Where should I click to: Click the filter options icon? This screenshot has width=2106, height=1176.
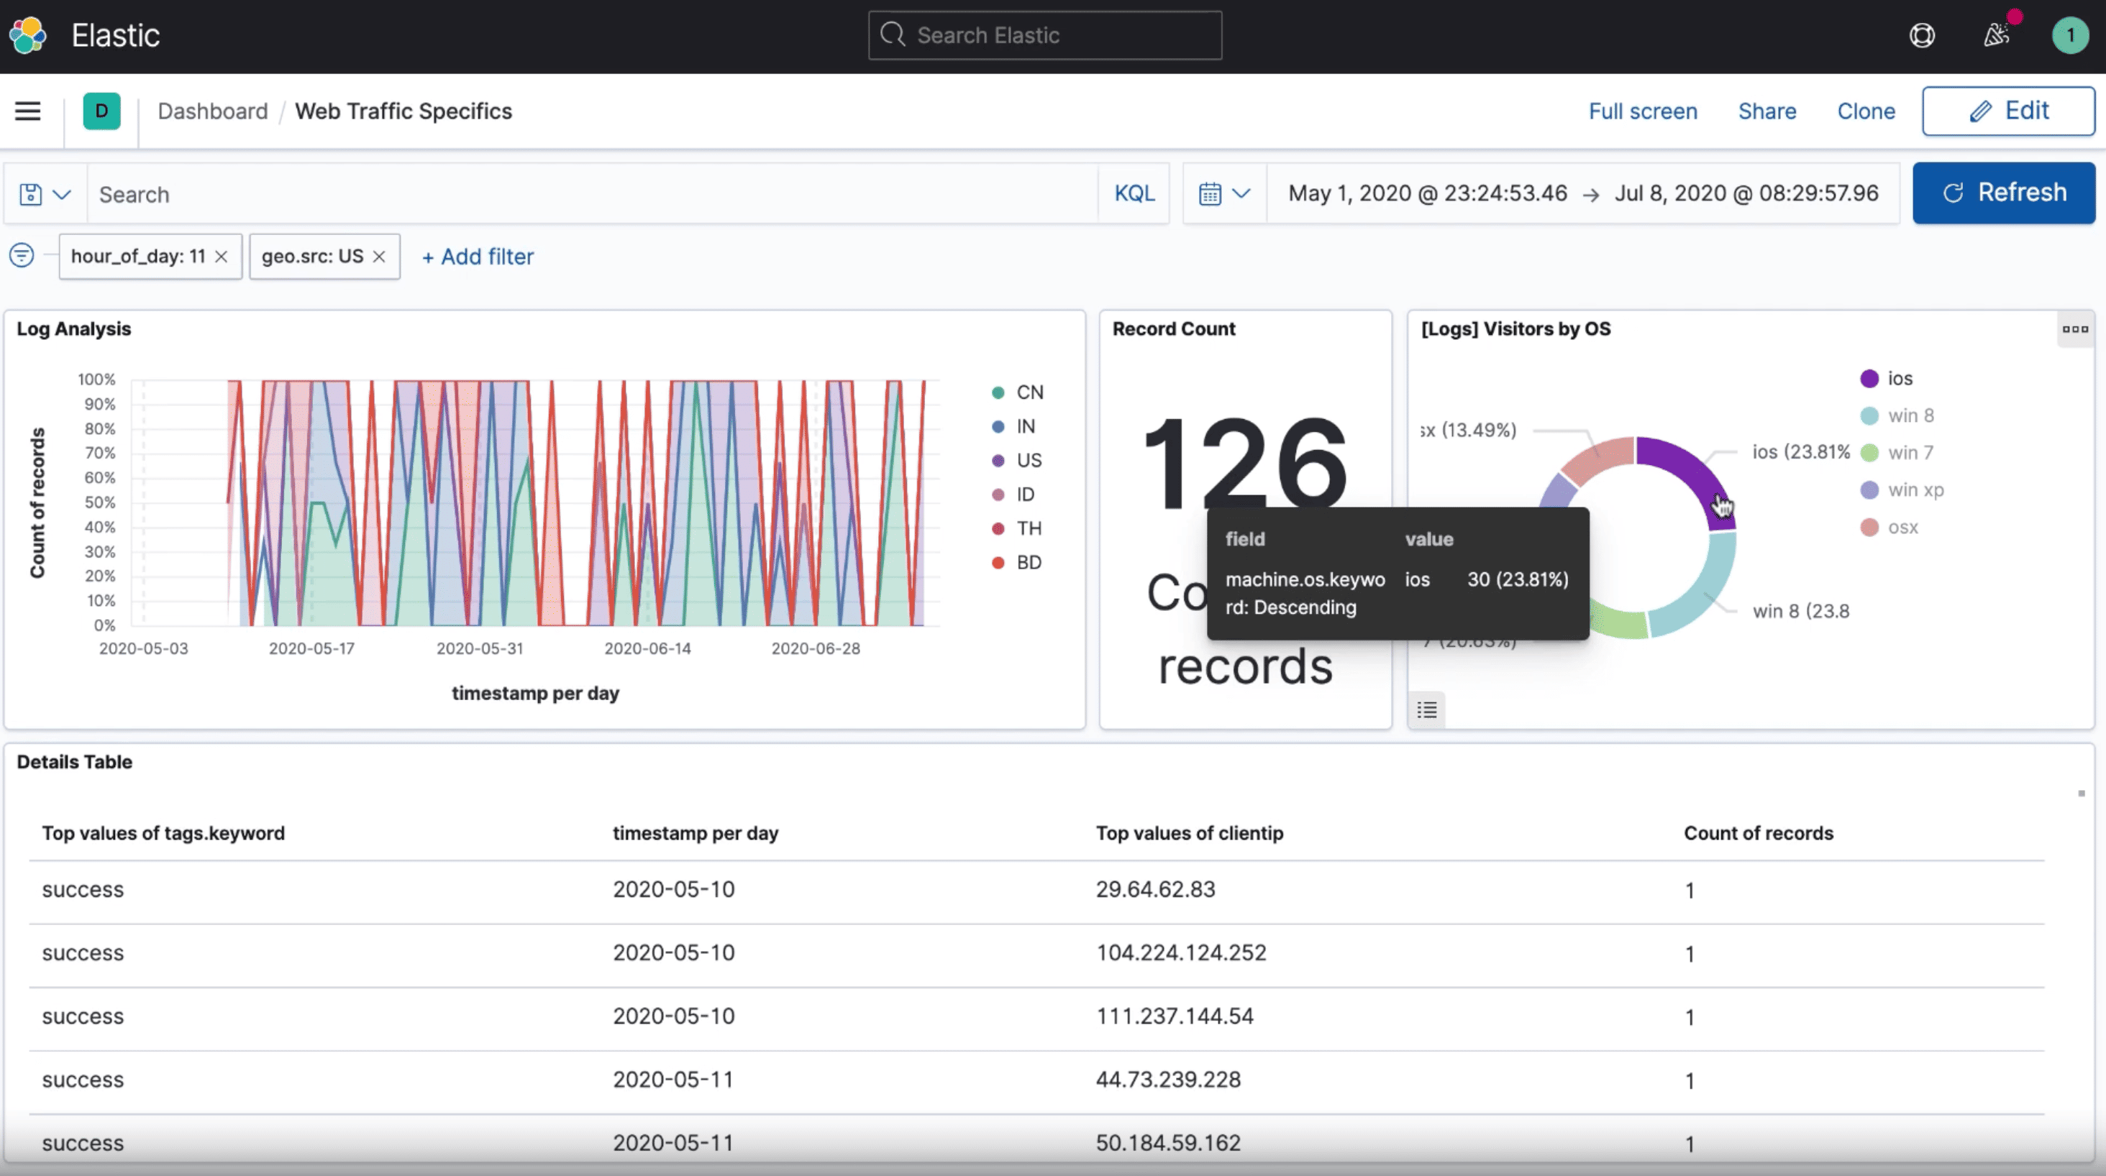[22, 256]
